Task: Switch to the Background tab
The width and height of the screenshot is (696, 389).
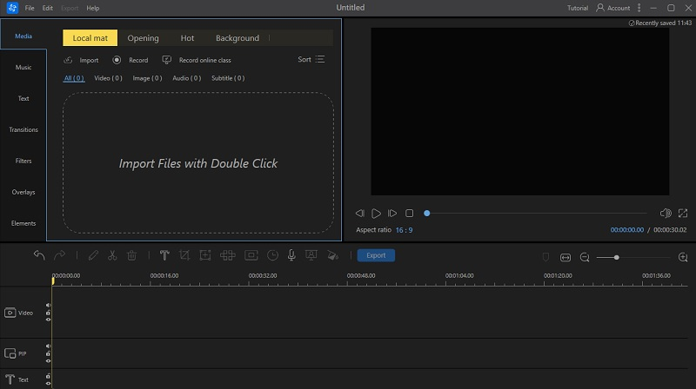Action: tap(238, 38)
